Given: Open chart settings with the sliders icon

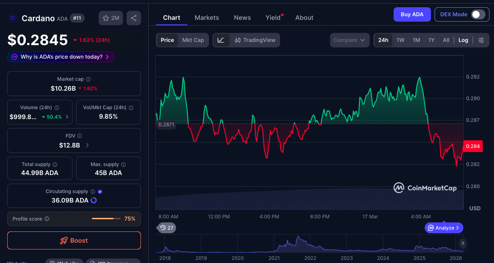Looking at the screenshot, I should [481, 40].
